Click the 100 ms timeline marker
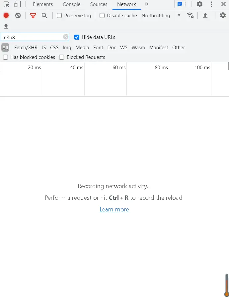 202,68
